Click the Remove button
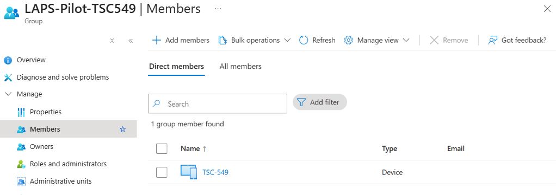Viewport: 556px width, 195px height. click(x=449, y=40)
